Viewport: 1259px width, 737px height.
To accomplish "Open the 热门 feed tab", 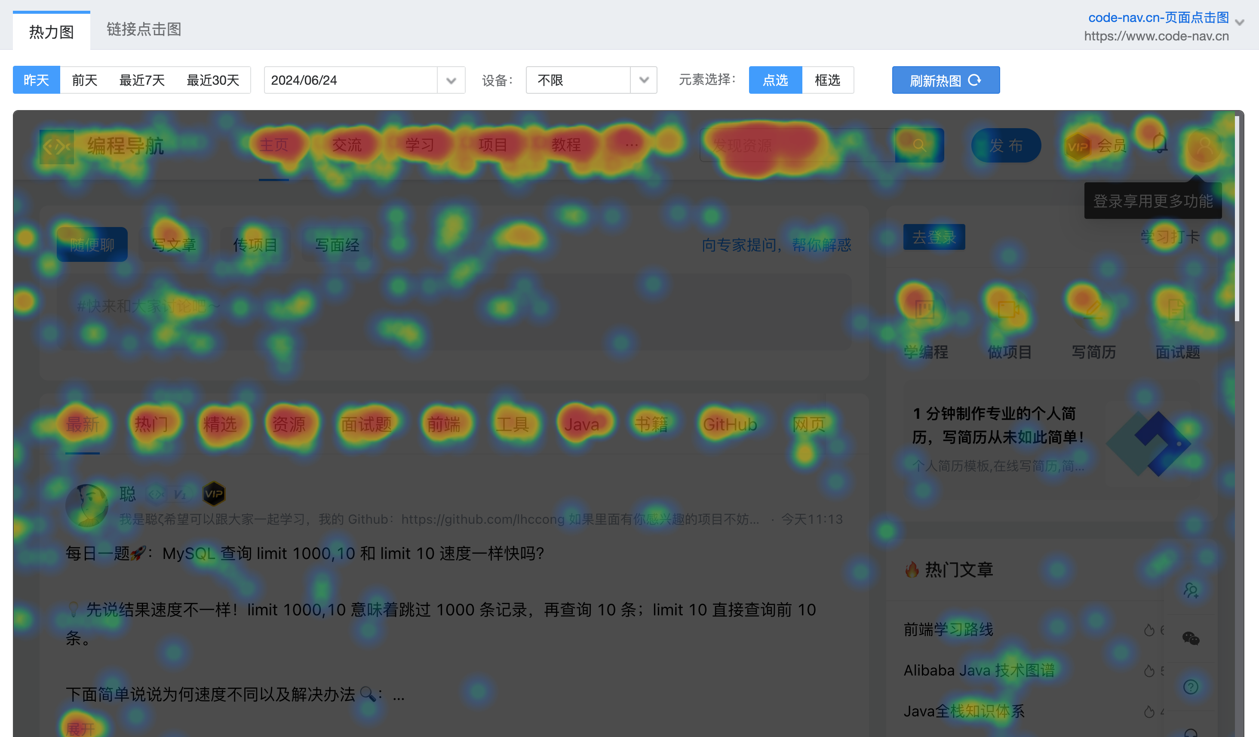I will tap(151, 425).
